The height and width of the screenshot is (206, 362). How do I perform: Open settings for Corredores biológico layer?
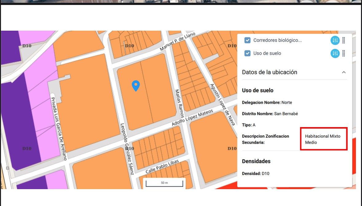(x=335, y=40)
